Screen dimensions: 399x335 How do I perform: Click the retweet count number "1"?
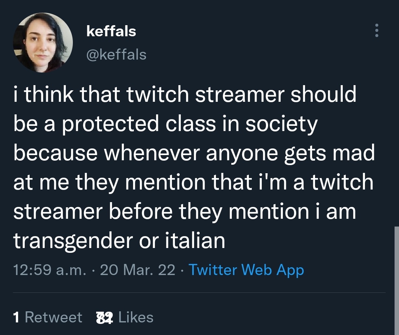point(16,317)
